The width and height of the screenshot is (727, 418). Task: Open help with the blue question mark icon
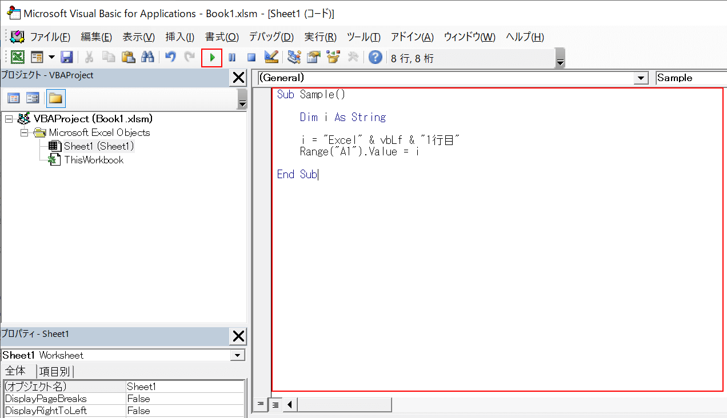pos(375,57)
